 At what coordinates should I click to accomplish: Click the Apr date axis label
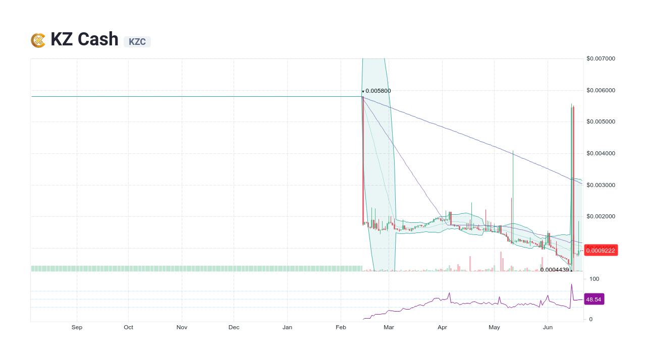click(443, 327)
